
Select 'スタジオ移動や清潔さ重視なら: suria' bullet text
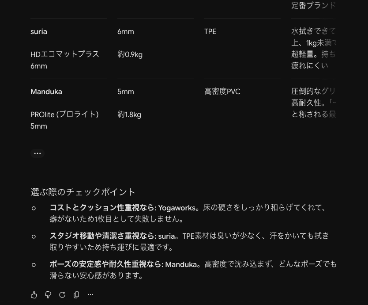(x=112, y=236)
